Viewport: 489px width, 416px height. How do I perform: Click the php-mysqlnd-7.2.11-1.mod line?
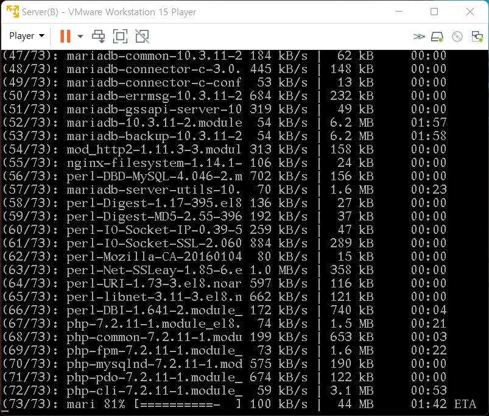[x=225, y=364]
